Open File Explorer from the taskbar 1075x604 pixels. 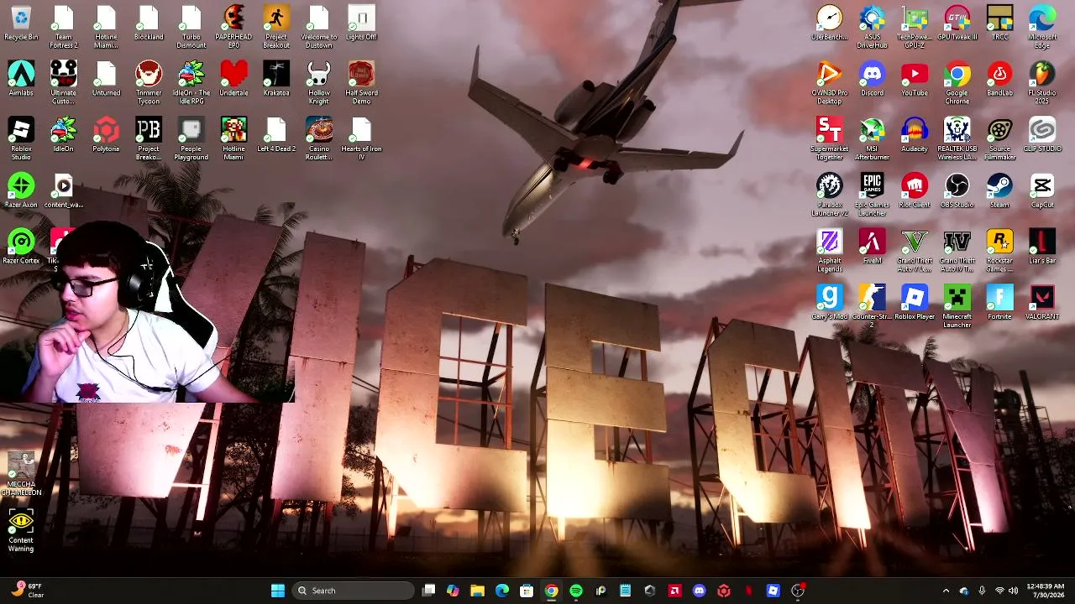pos(477,591)
